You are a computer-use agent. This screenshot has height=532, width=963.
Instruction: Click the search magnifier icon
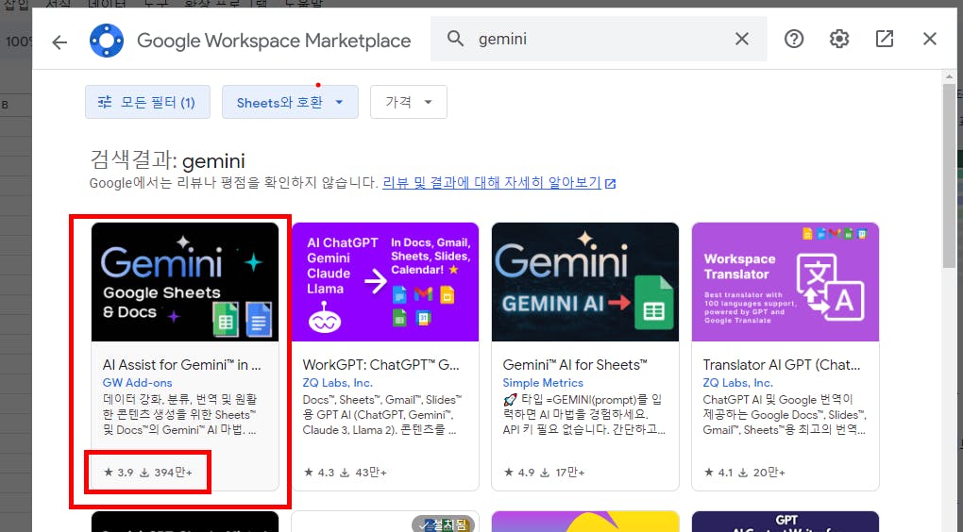pos(456,39)
